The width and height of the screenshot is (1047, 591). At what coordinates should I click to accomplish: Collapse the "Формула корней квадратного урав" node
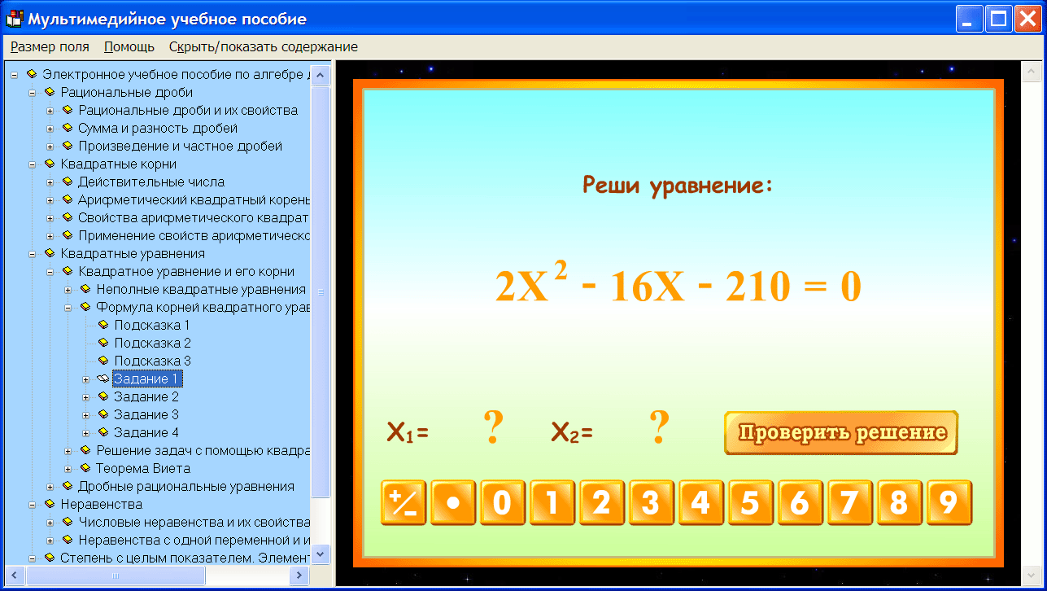pos(70,307)
